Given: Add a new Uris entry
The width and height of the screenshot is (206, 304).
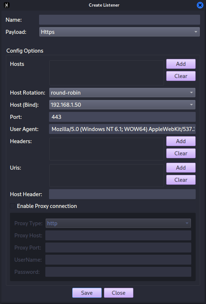Looking at the screenshot, I should 181,168.
